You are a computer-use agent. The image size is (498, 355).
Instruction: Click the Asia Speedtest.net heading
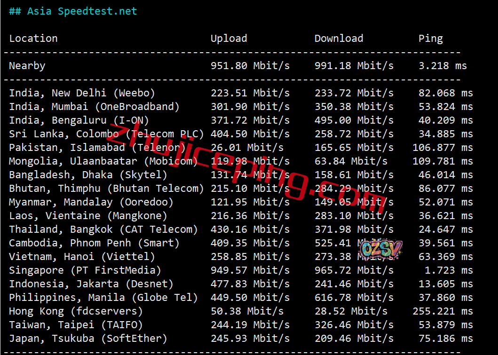(73, 11)
